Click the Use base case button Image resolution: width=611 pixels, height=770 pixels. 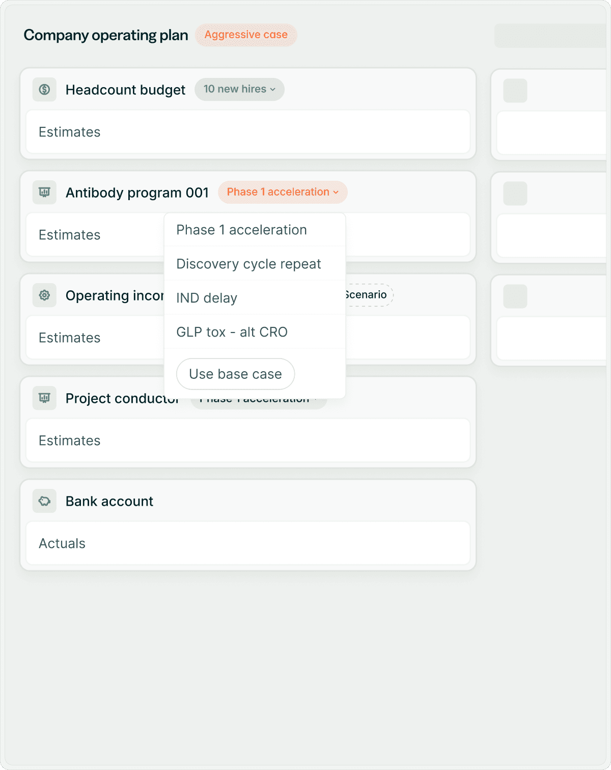pyautogui.click(x=235, y=374)
